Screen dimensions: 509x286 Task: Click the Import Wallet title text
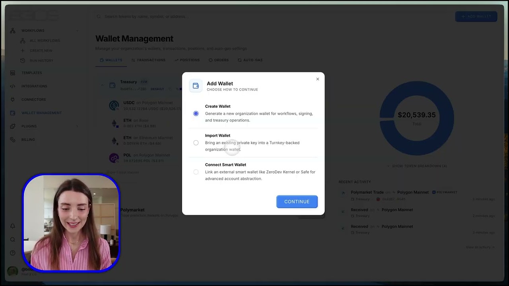click(218, 135)
